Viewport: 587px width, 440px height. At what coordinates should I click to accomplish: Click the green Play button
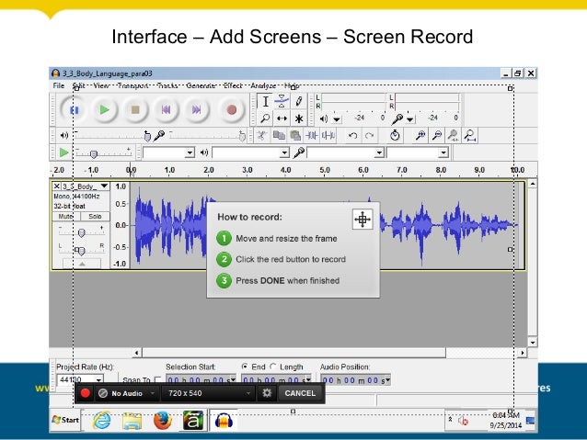pyautogui.click(x=105, y=110)
